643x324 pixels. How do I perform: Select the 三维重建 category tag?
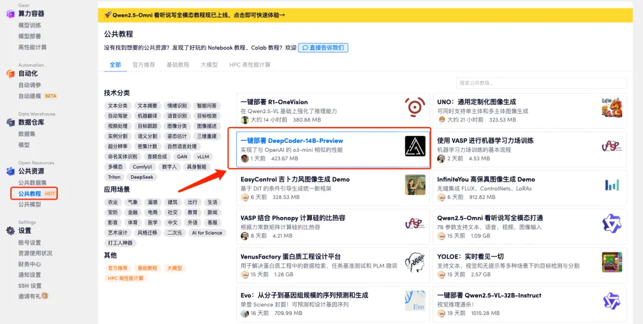[206, 136]
